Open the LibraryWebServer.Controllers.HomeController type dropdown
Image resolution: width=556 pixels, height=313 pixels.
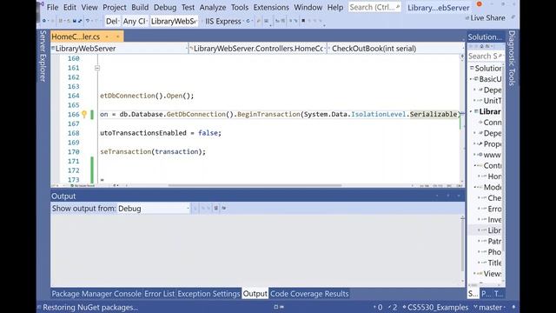(257, 49)
